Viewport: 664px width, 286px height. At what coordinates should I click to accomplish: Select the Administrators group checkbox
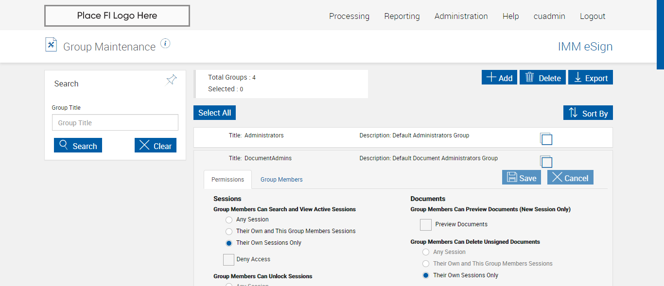[x=546, y=139]
